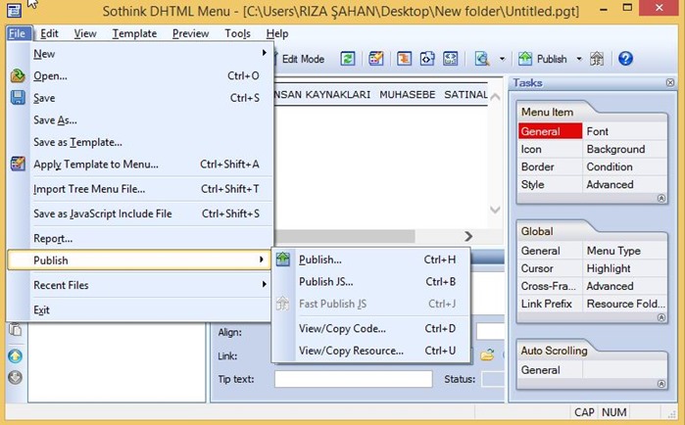Close the Tasks panel
The image size is (685, 425).
pos(670,82)
